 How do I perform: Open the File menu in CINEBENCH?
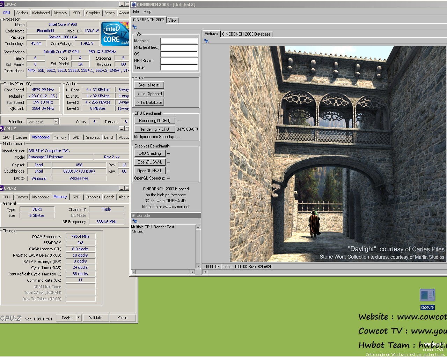(x=136, y=12)
